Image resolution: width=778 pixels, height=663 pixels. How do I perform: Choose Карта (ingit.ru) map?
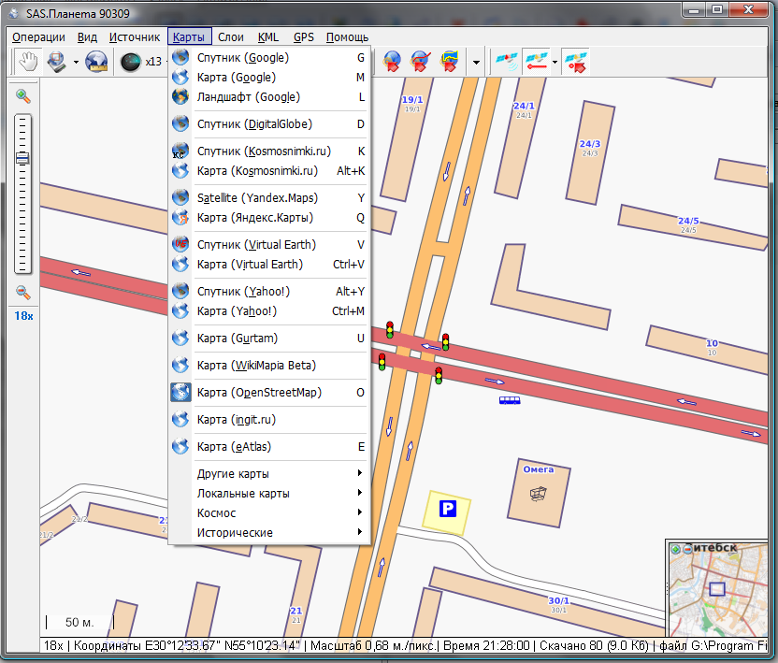coord(269,419)
